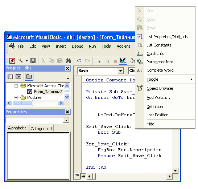The width and height of the screenshot is (198, 189).
Task: Click the project tree scroll right arrow
Action: [x=61, y=103]
